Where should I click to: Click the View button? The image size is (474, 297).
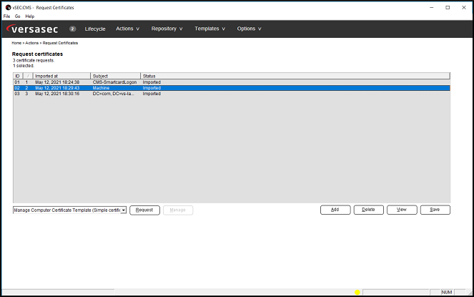401,210
